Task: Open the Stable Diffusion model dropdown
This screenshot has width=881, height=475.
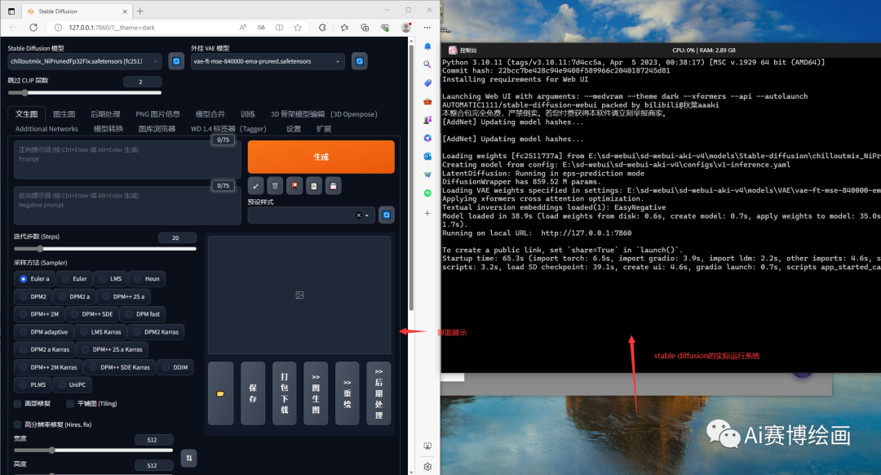Action: [x=85, y=61]
